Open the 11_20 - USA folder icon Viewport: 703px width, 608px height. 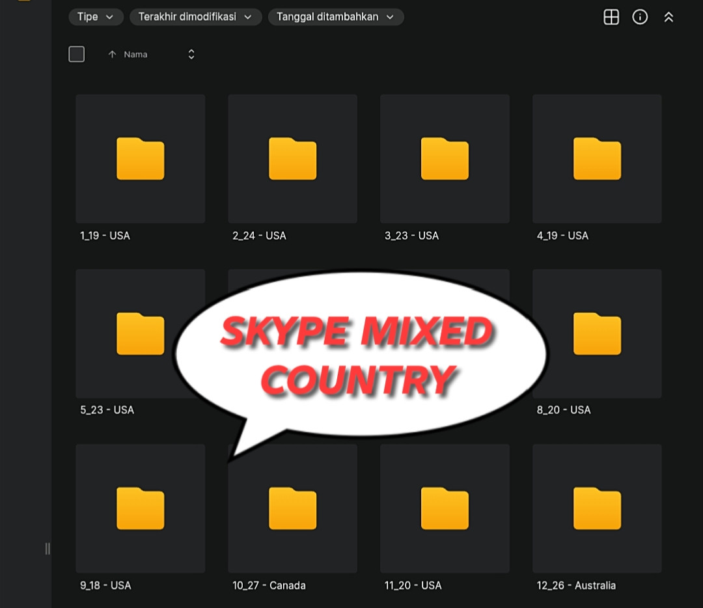(x=445, y=508)
